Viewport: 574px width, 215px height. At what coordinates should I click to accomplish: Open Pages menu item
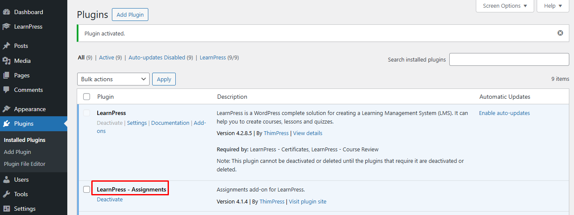(x=33, y=75)
